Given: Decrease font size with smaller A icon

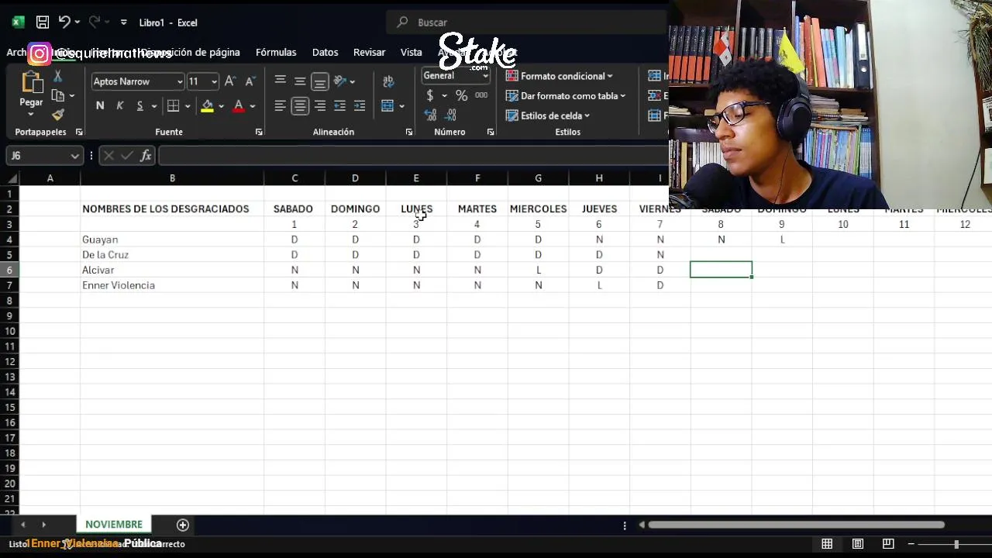Looking at the screenshot, I should click(250, 81).
